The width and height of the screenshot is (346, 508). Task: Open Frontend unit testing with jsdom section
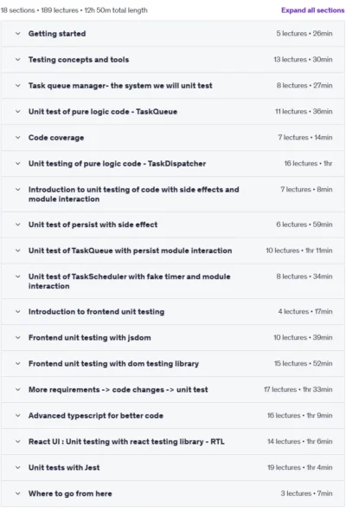[173, 337]
